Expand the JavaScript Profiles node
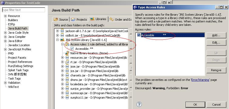This screenshot has height=109, width=229. tap(5, 49)
